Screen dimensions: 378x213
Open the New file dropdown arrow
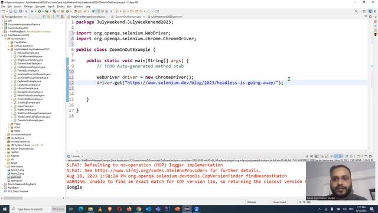pyautogui.click(x=6, y=11)
